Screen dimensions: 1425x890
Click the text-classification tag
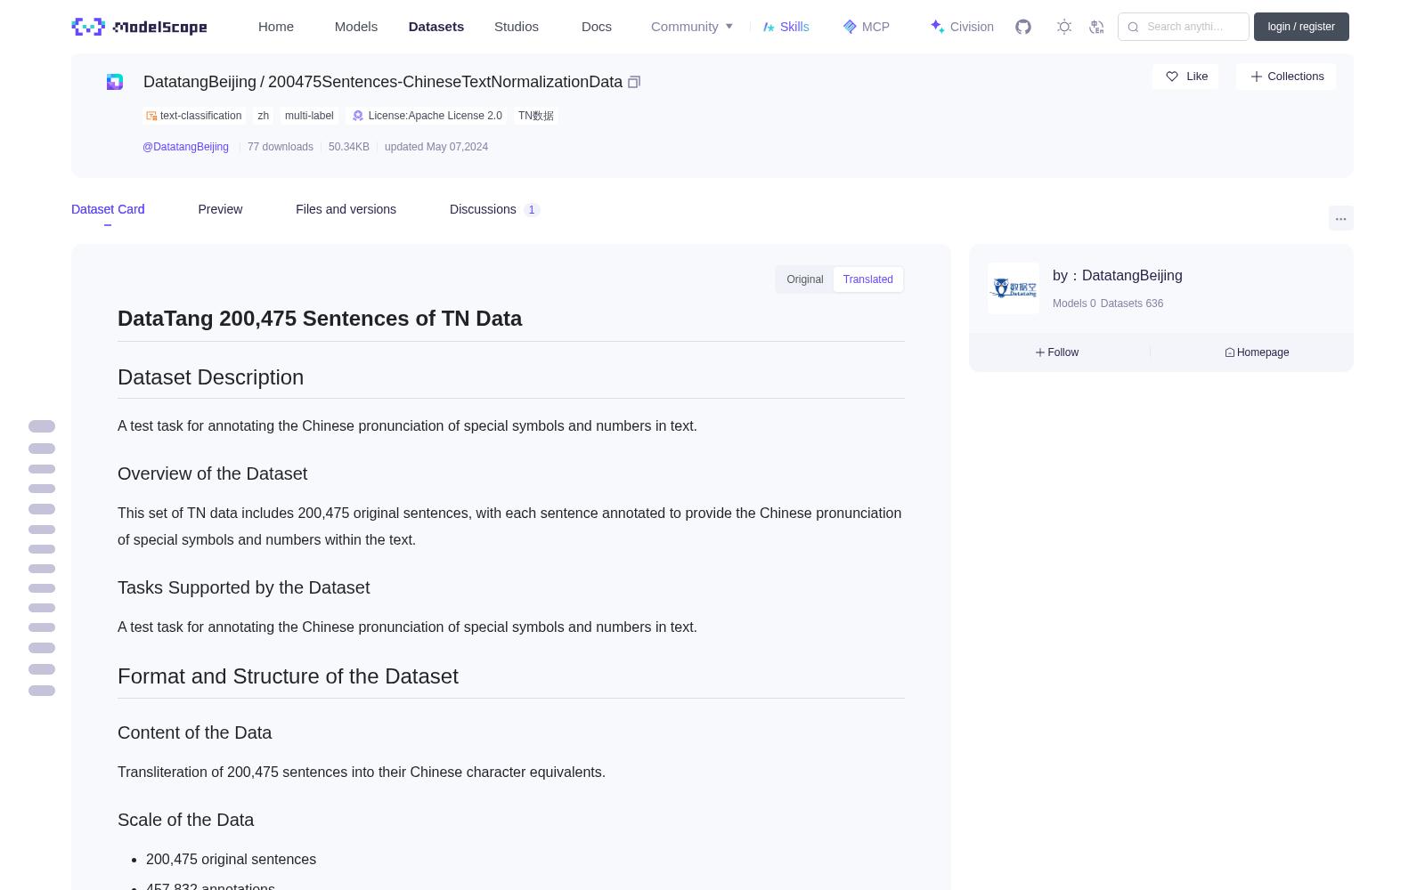[194, 116]
